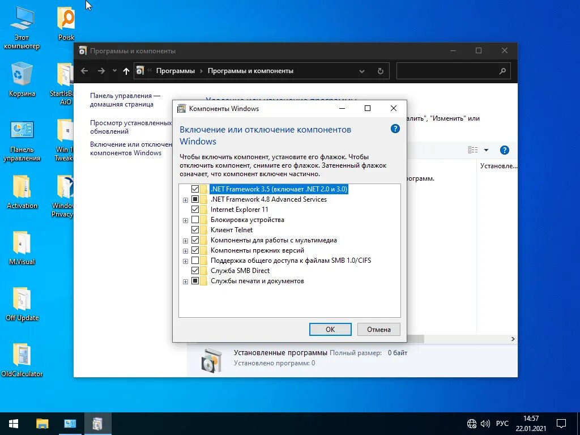
Task: Open volume speaker icon in system tray
Action: [x=485, y=424]
